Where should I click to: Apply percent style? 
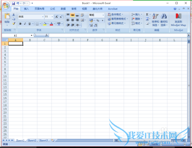click(98, 20)
